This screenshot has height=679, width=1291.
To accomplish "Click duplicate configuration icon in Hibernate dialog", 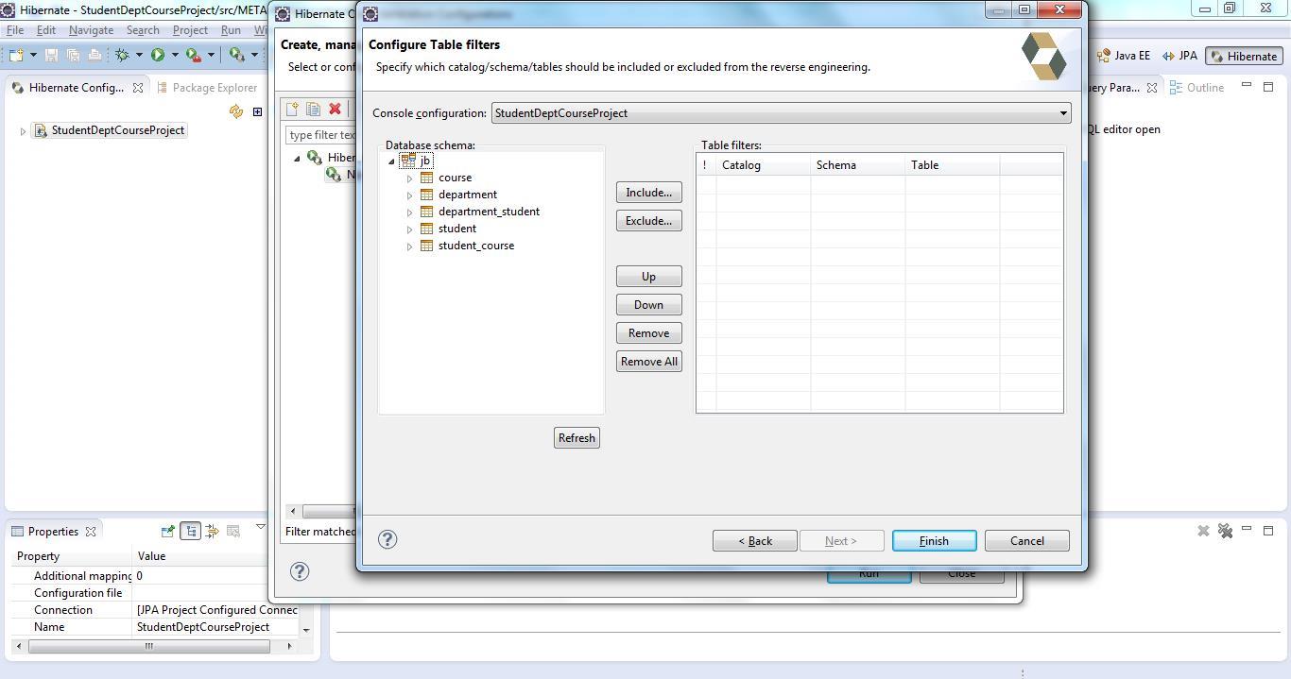I will (313, 110).
